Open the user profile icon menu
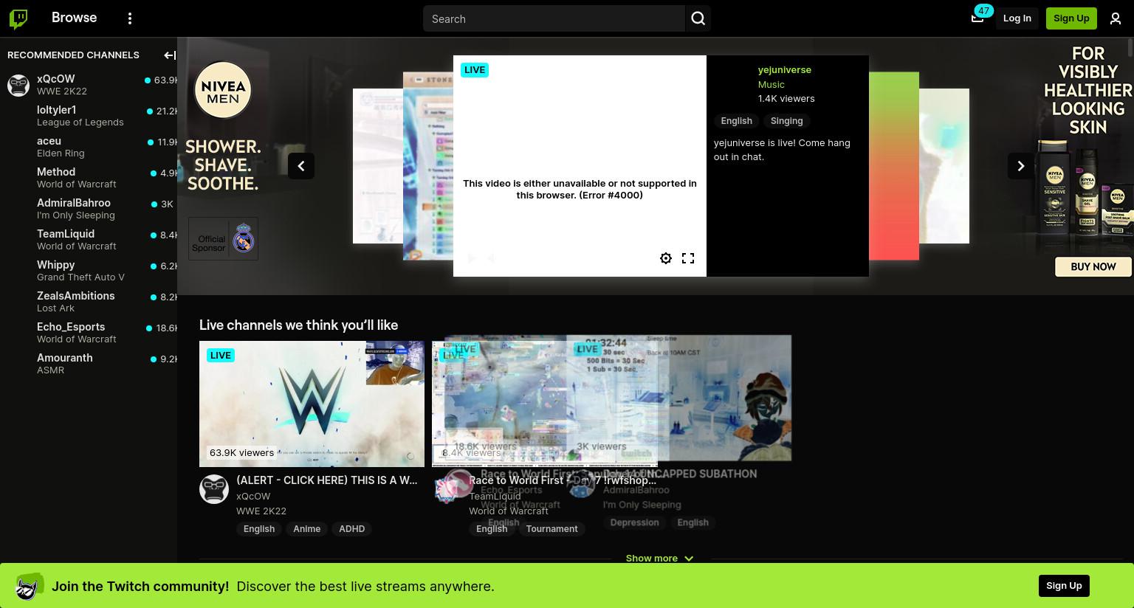 (x=1116, y=18)
